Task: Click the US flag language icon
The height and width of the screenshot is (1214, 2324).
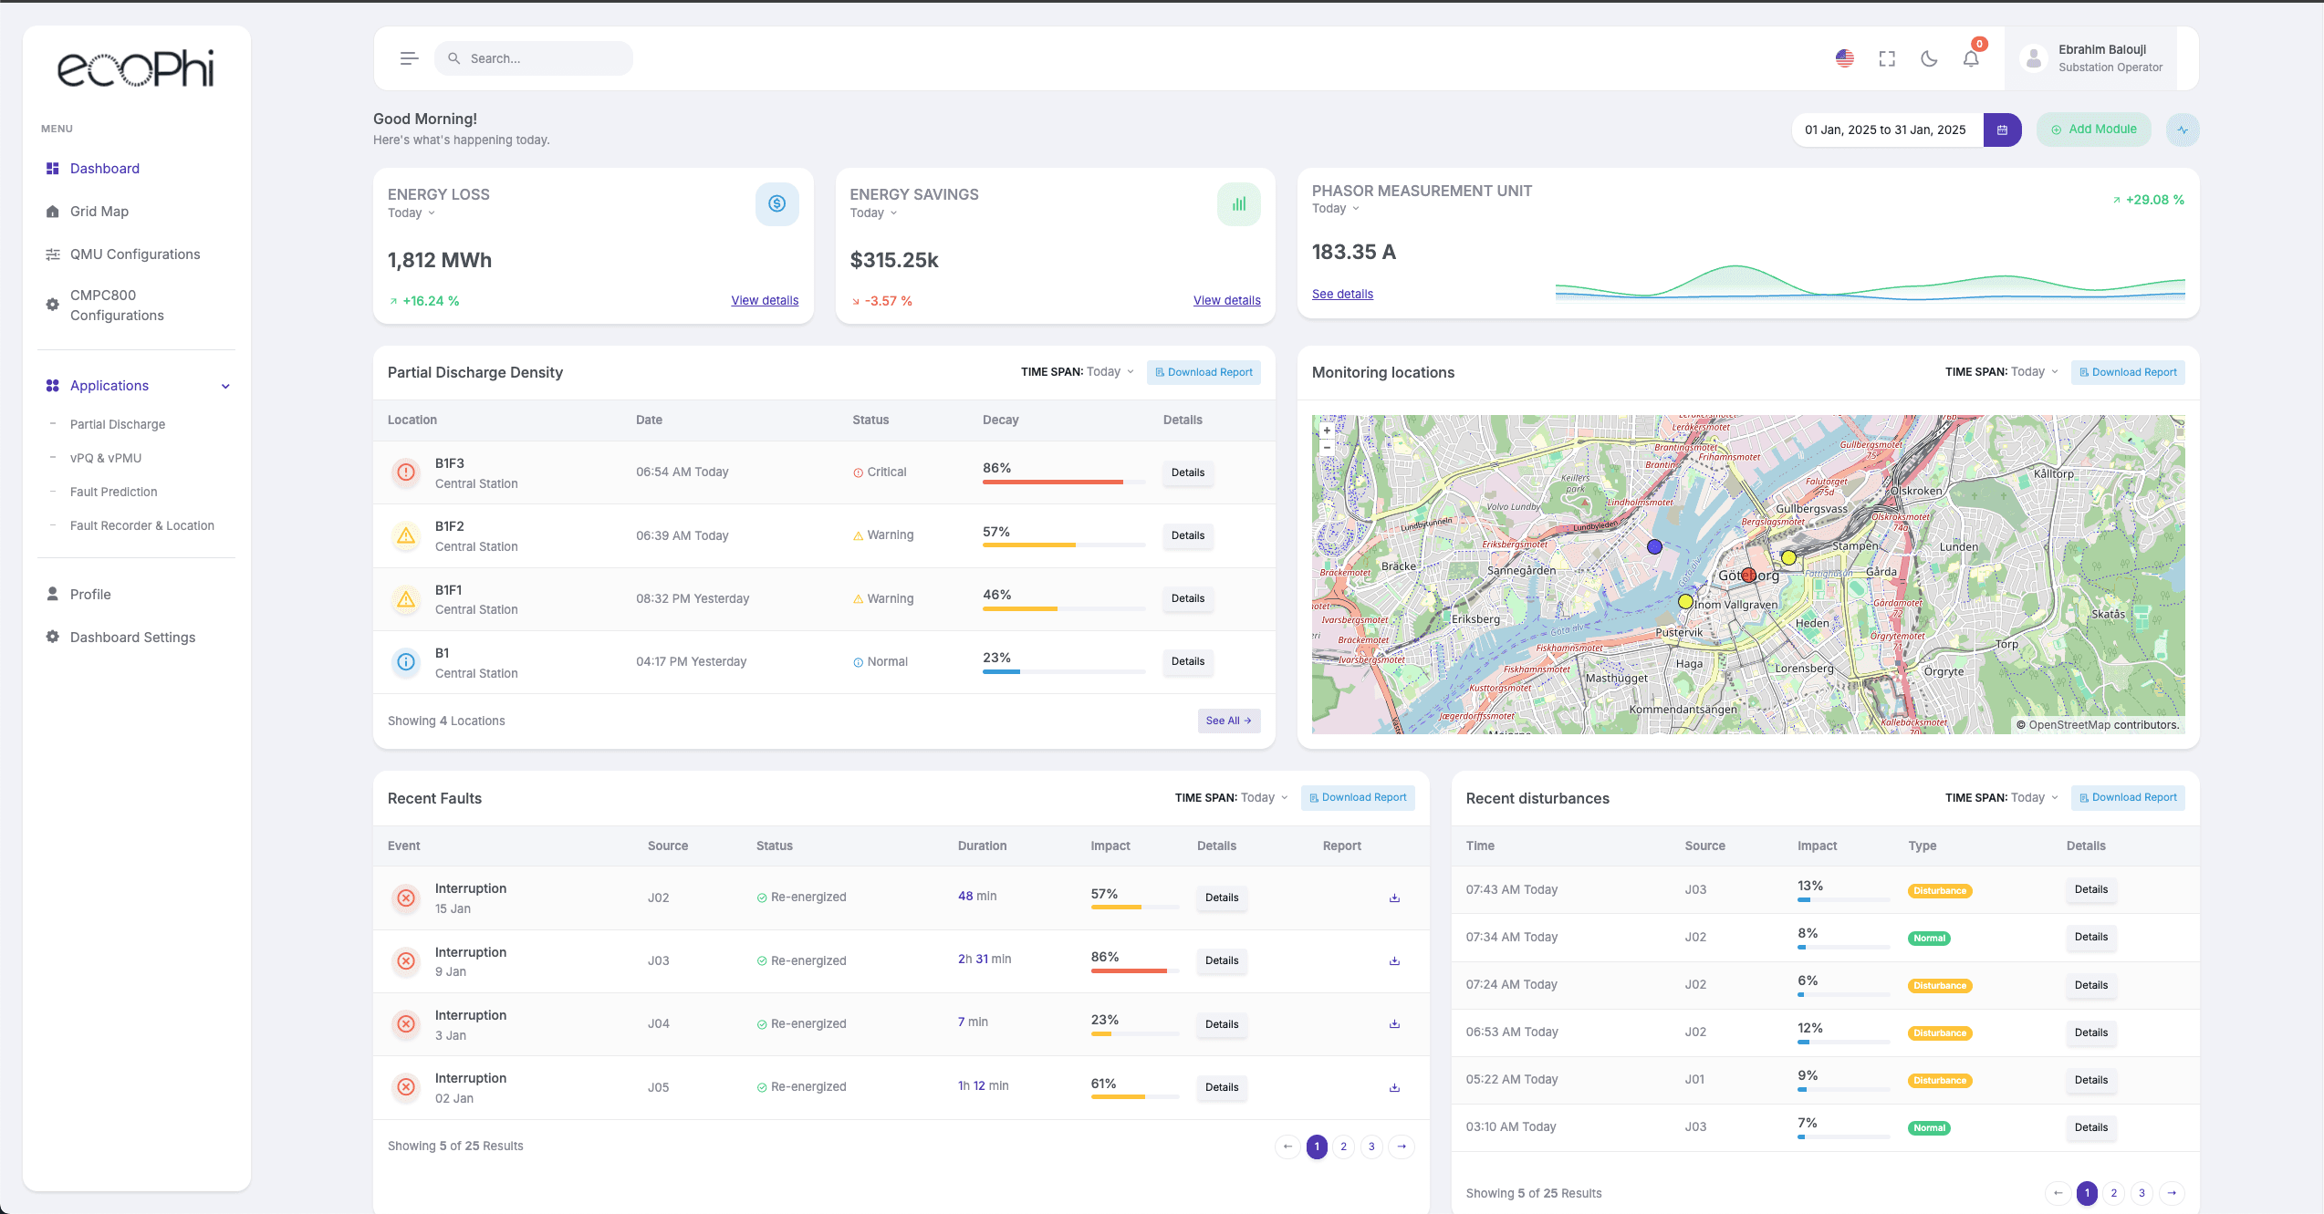Action: (x=1845, y=58)
